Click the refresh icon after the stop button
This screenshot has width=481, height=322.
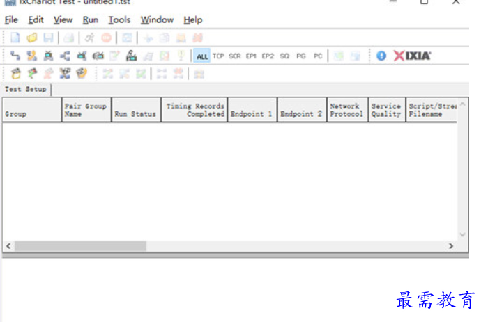[127, 38]
